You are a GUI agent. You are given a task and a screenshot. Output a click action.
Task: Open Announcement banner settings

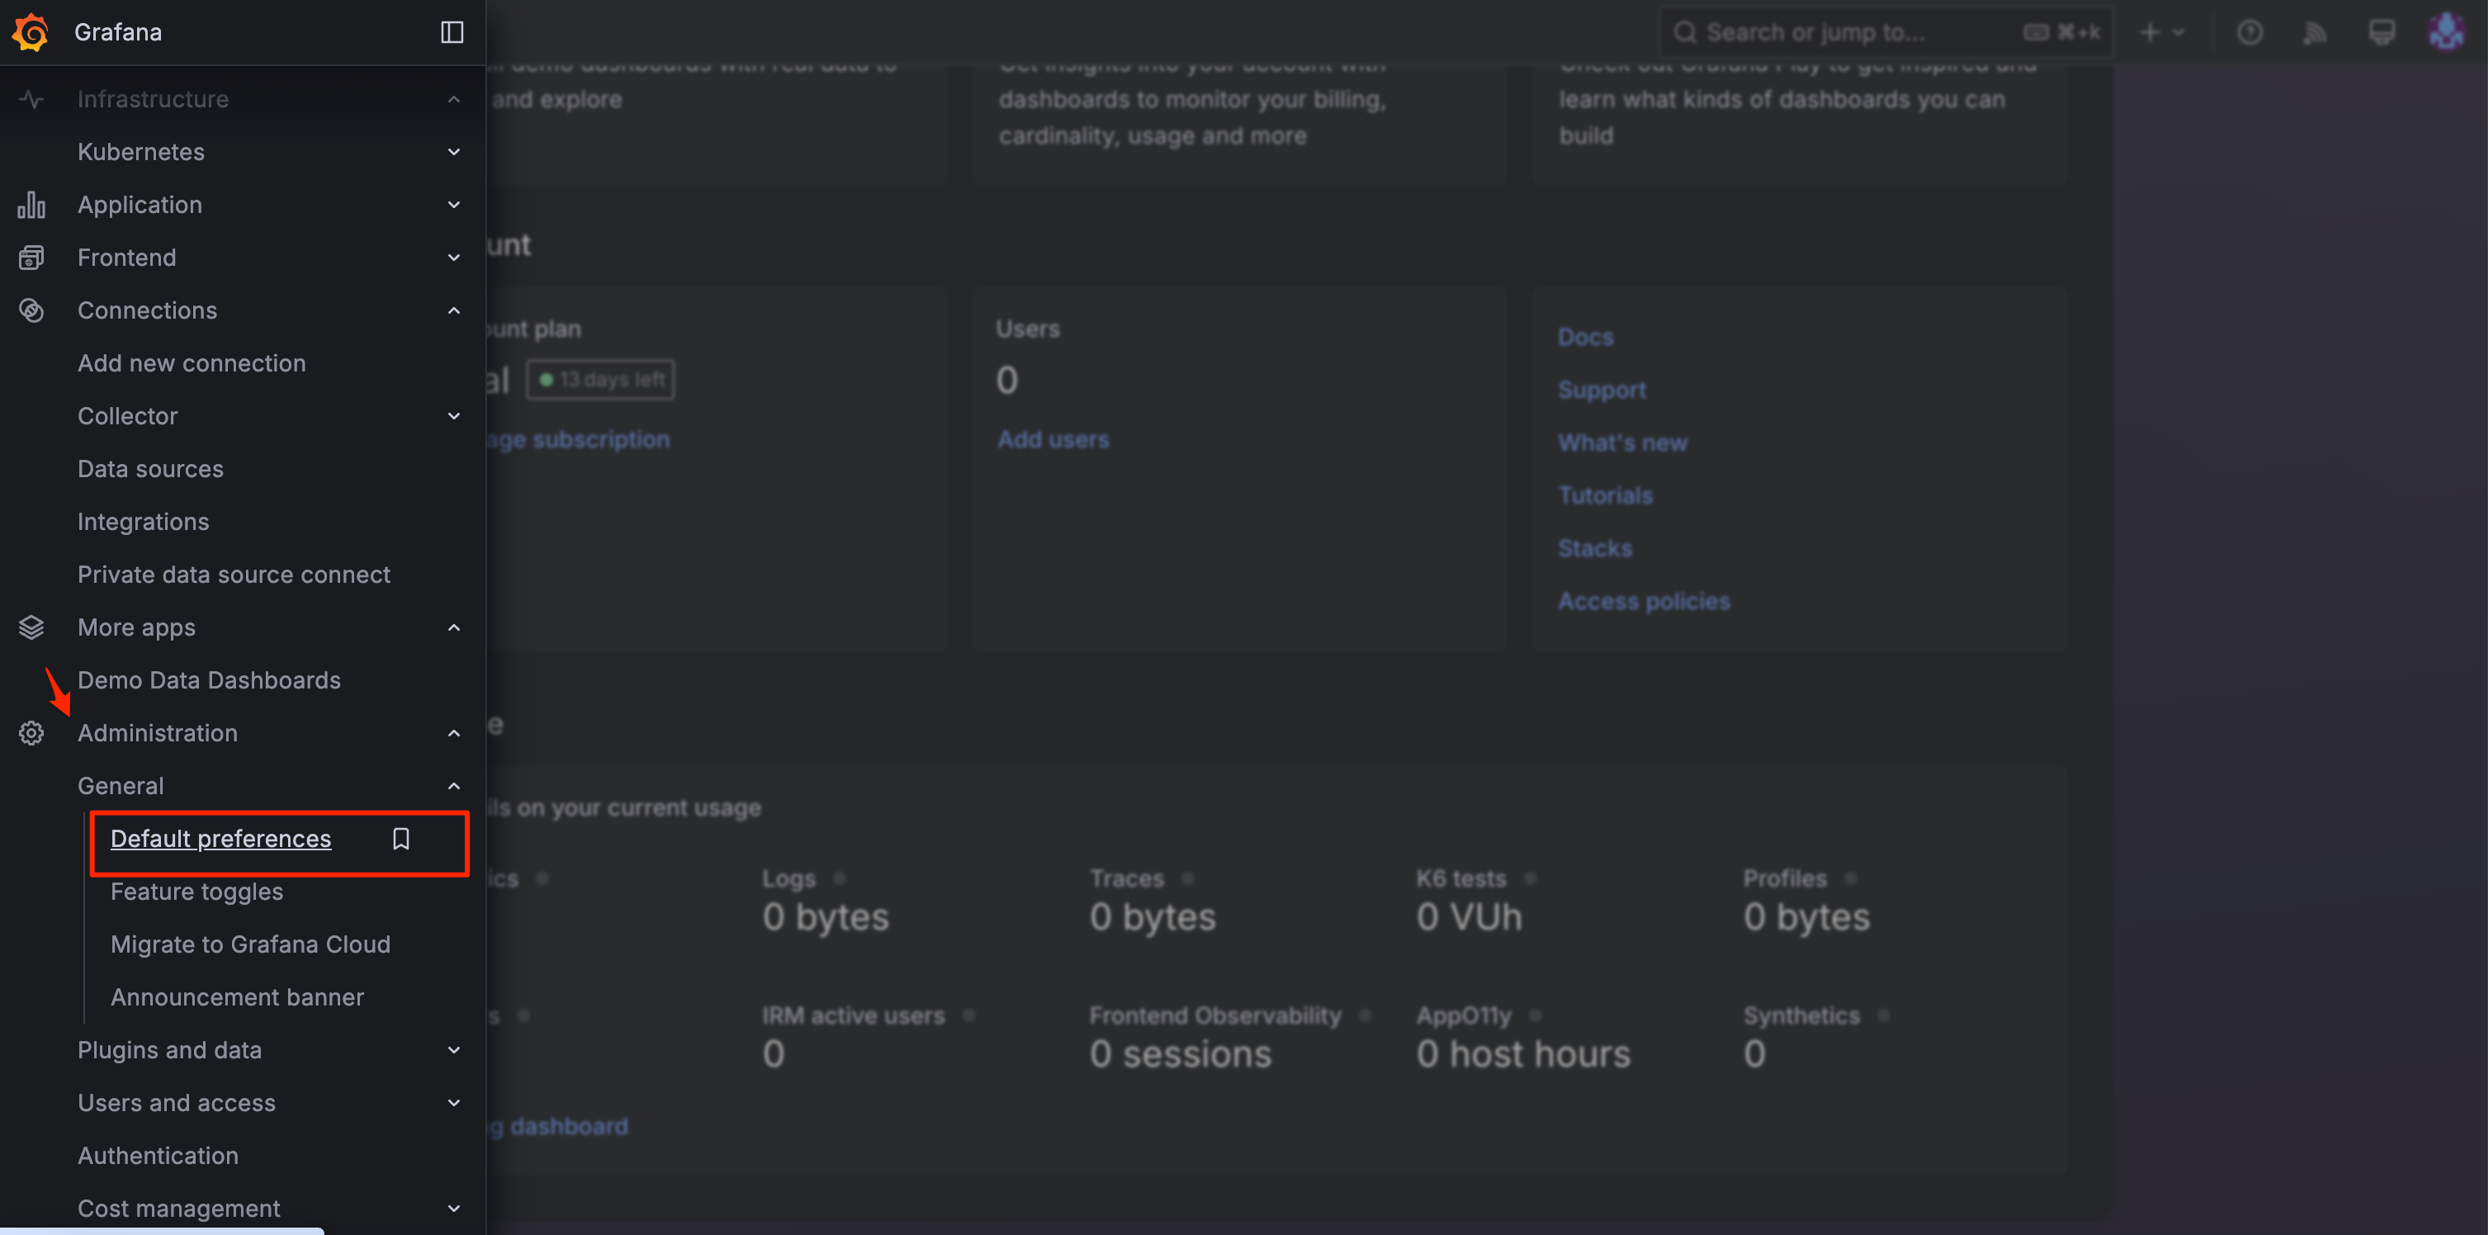(x=237, y=997)
